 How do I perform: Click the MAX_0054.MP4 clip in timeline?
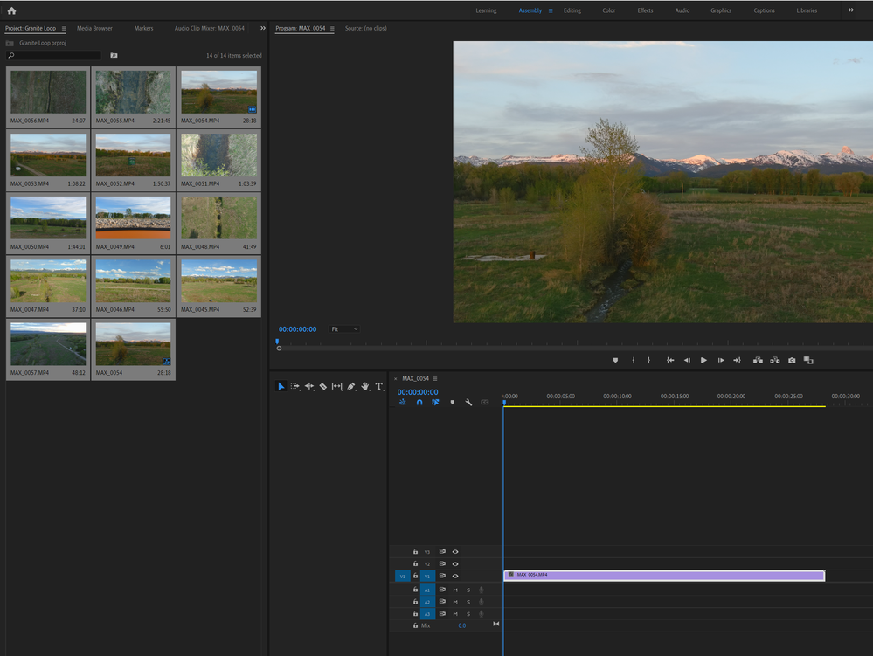664,576
